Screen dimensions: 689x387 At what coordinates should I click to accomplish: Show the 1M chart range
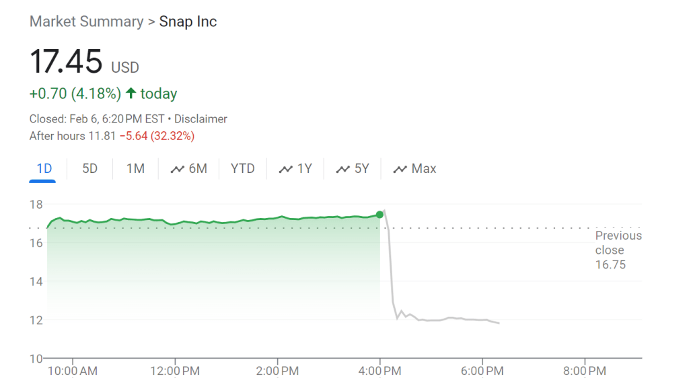click(135, 169)
